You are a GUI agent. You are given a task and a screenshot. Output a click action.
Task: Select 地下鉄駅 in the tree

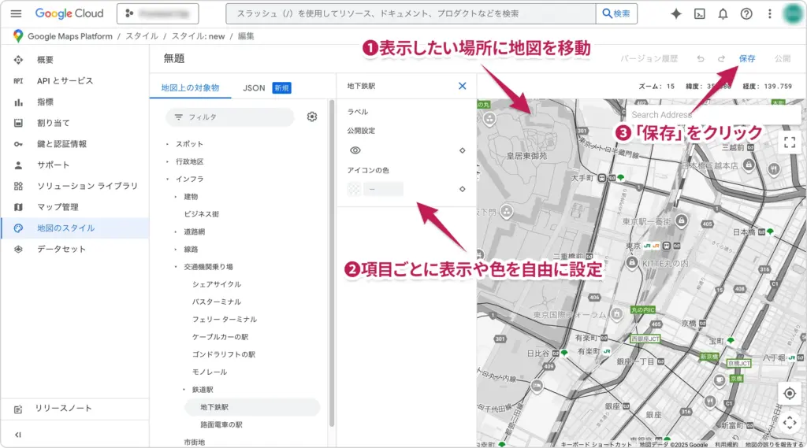pyautogui.click(x=252, y=407)
